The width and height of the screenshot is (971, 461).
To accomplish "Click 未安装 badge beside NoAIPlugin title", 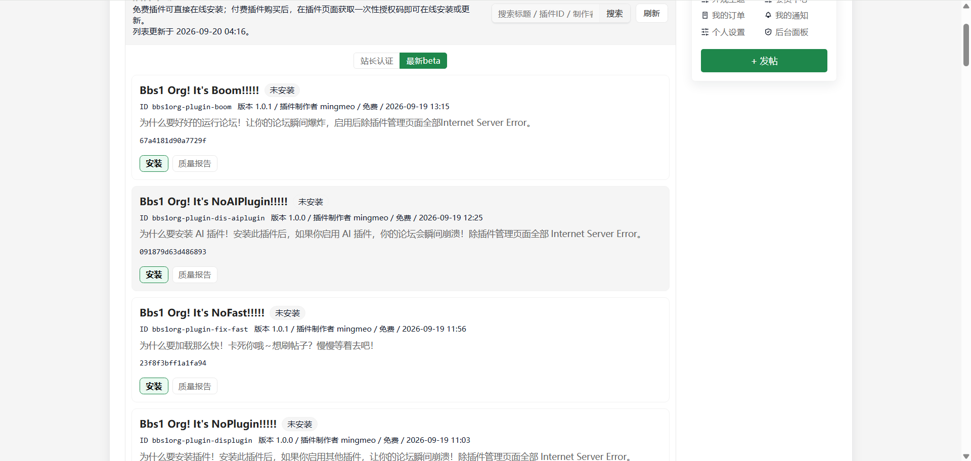I will click(311, 202).
